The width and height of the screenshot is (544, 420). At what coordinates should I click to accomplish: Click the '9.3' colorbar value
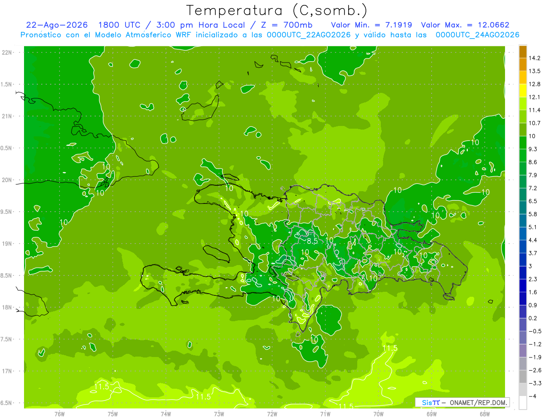tap(533, 149)
